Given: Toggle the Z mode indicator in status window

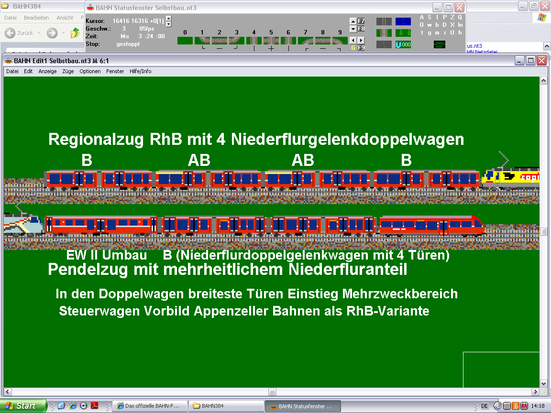Looking at the screenshot, I should pos(452,17).
